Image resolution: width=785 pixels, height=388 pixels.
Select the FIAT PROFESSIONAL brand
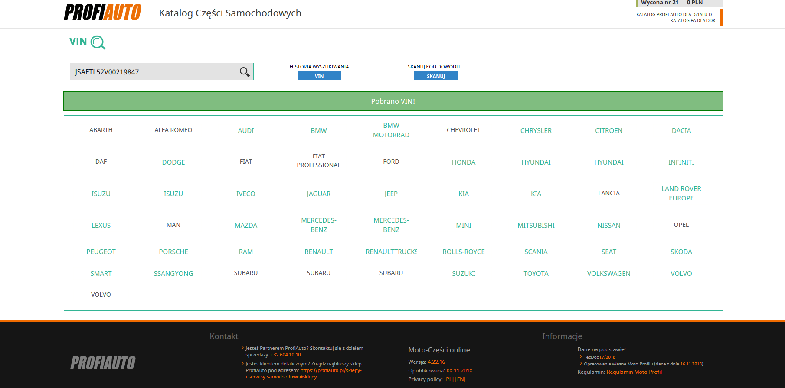click(319, 161)
